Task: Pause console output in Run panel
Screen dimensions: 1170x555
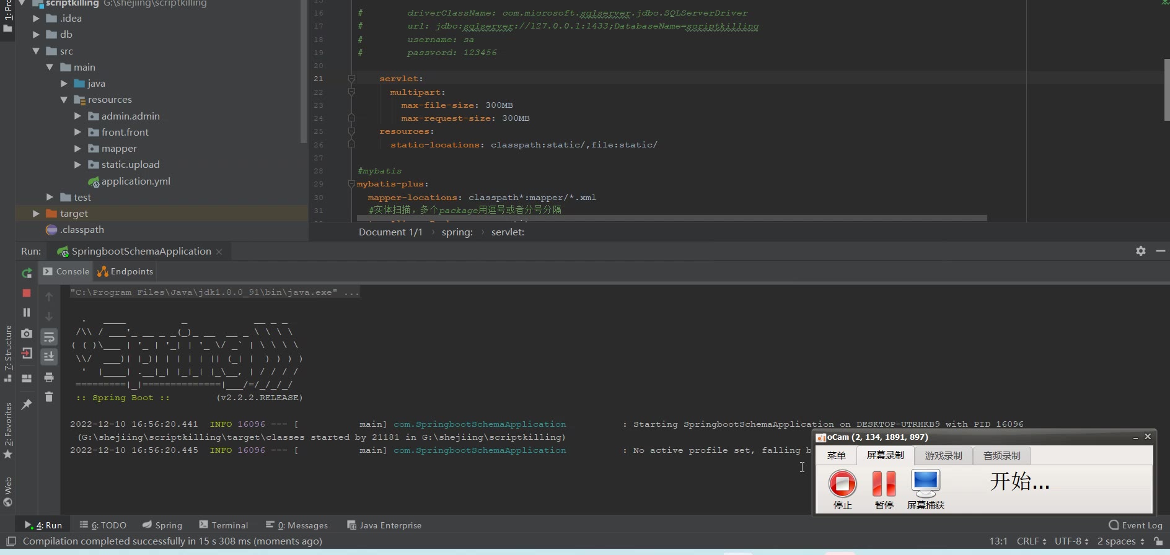Action: [27, 313]
